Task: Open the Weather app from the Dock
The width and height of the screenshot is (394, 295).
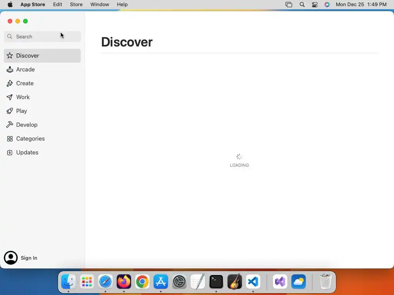Action: tap(299, 282)
